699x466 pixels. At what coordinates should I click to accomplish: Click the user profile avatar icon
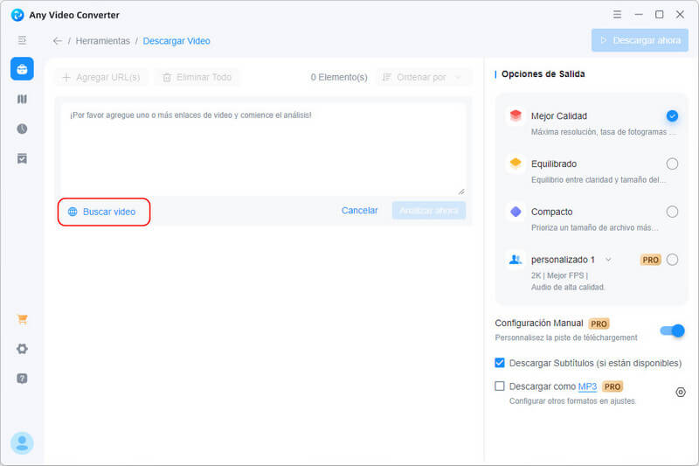(x=22, y=442)
